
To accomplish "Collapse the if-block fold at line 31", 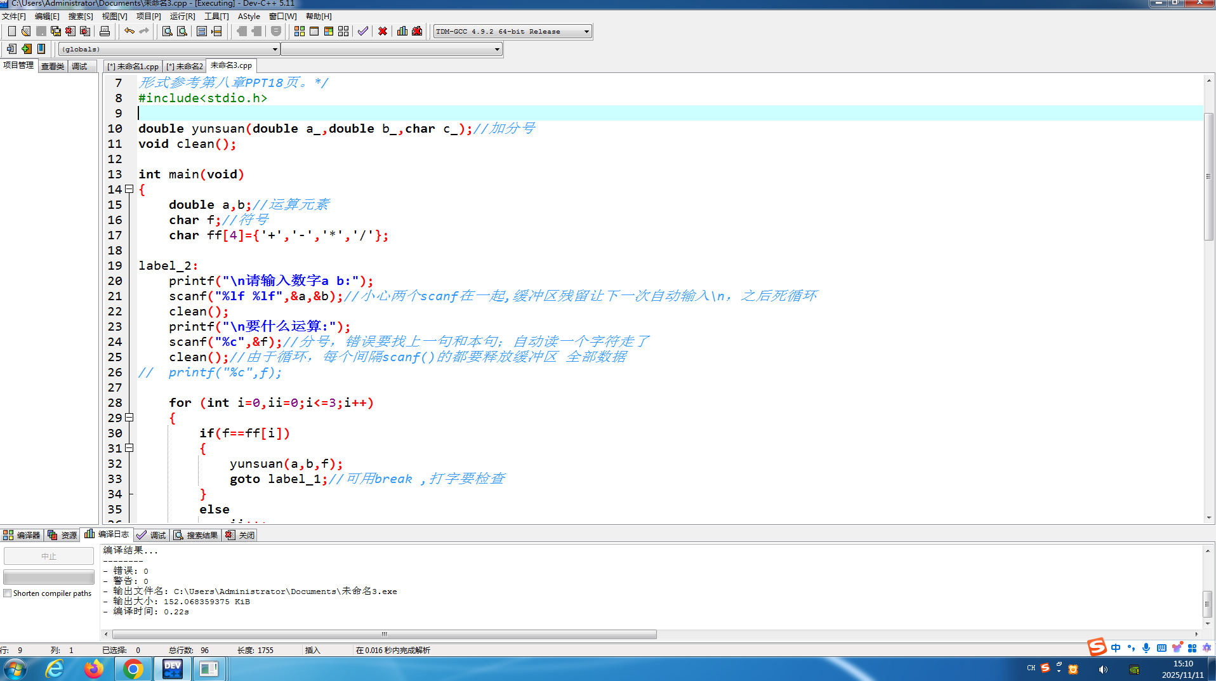I will pos(129,448).
